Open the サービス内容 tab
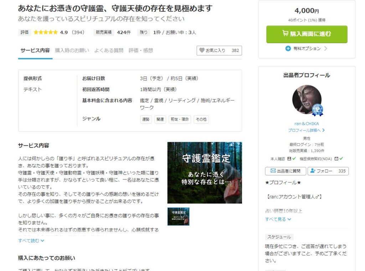 35,51
